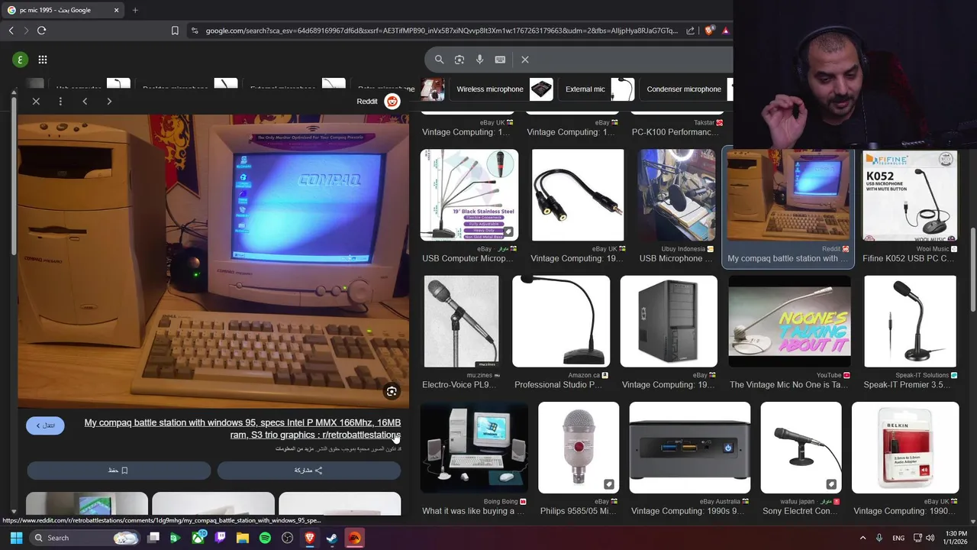Image resolution: width=977 pixels, height=550 pixels.
Task: Open Steam from the taskbar
Action: pos(331,538)
